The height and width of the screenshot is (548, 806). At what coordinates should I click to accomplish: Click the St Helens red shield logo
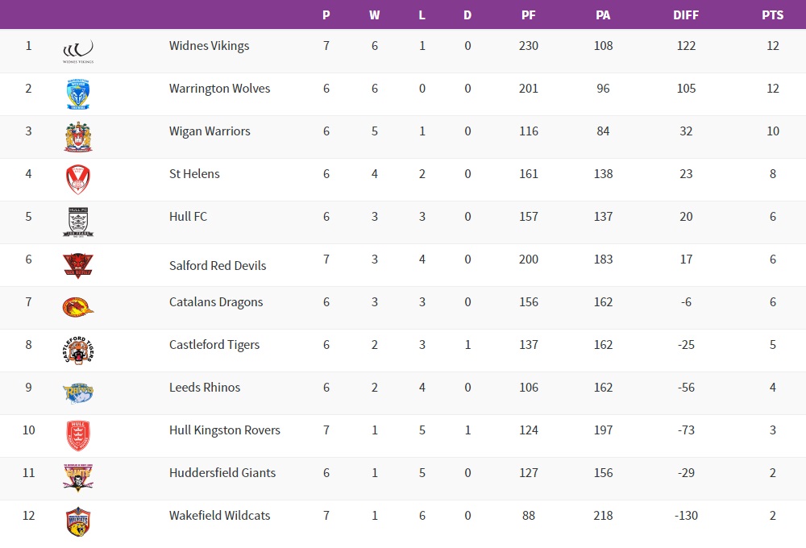[78, 180]
